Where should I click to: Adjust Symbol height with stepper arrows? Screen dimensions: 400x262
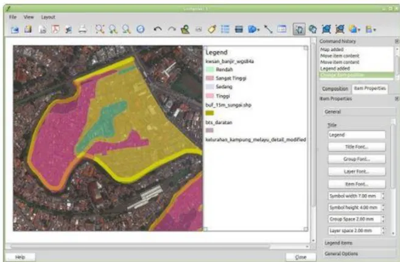click(383, 207)
